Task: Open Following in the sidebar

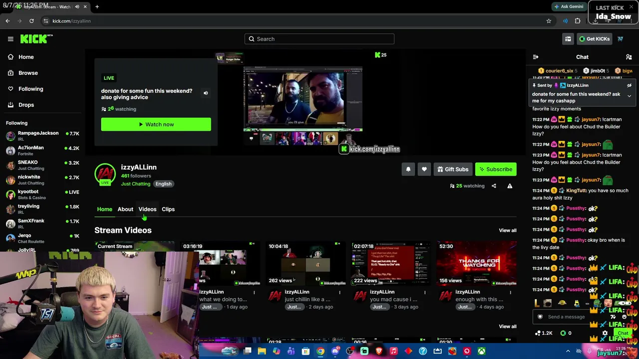Action: coord(30,89)
